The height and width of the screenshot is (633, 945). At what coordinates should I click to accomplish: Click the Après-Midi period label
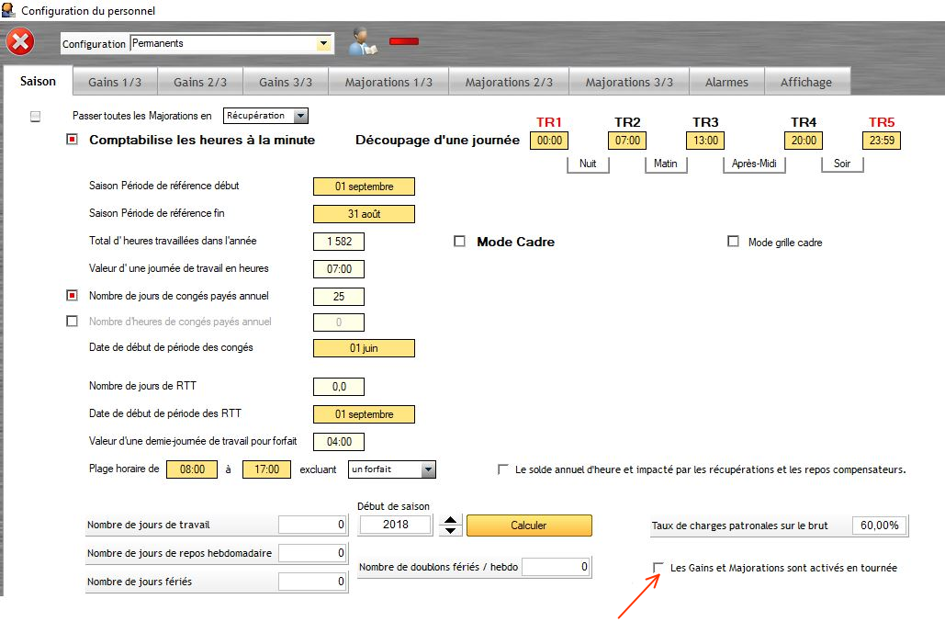[754, 164]
